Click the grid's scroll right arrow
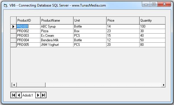The image size is (174, 105). (x=163, y=85)
